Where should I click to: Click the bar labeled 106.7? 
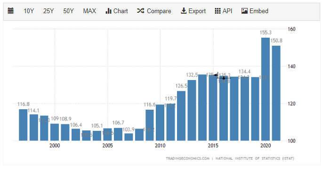[x=118, y=134]
